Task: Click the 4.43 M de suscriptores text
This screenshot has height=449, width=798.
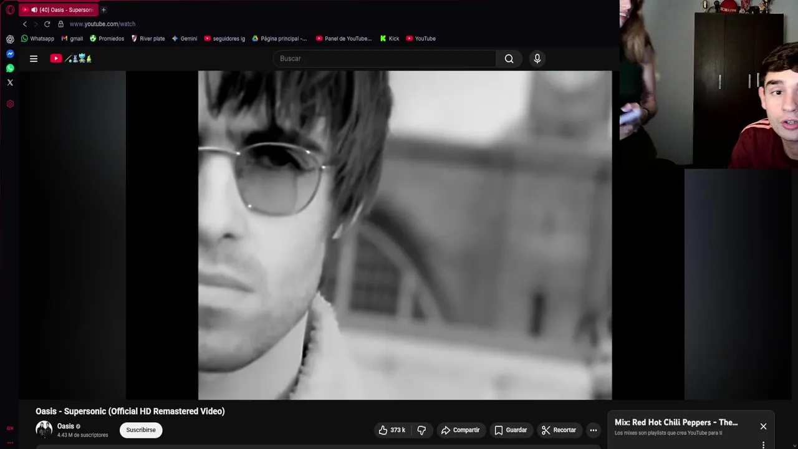Action: [82, 435]
